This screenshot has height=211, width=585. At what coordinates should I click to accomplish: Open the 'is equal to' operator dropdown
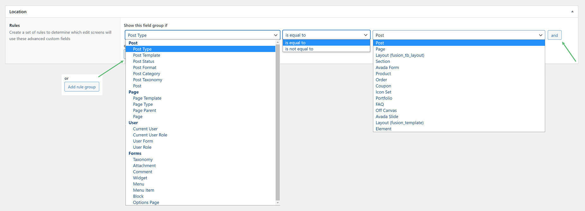(x=326, y=35)
